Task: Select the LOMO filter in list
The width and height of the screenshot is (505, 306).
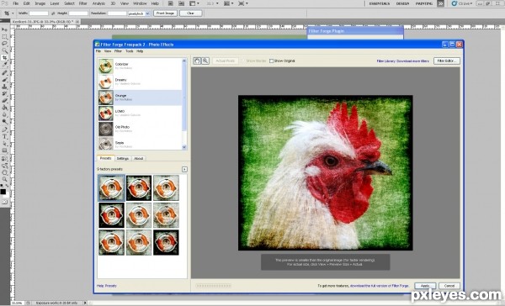Action: (x=140, y=113)
